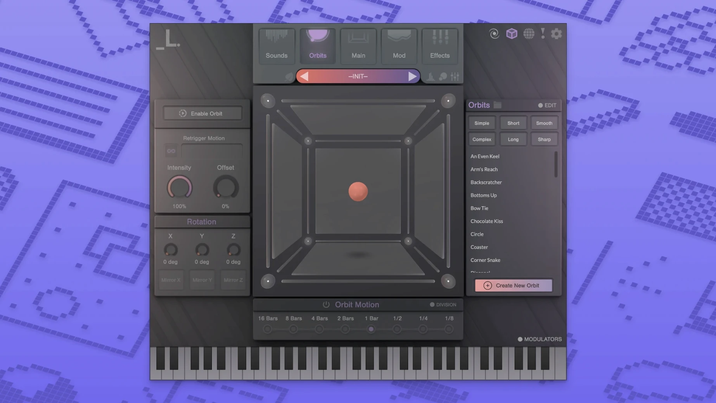Screen dimensions: 716x403
Task: Click the inner bottom-right cube corner node
Action: click(x=408, y=241)
